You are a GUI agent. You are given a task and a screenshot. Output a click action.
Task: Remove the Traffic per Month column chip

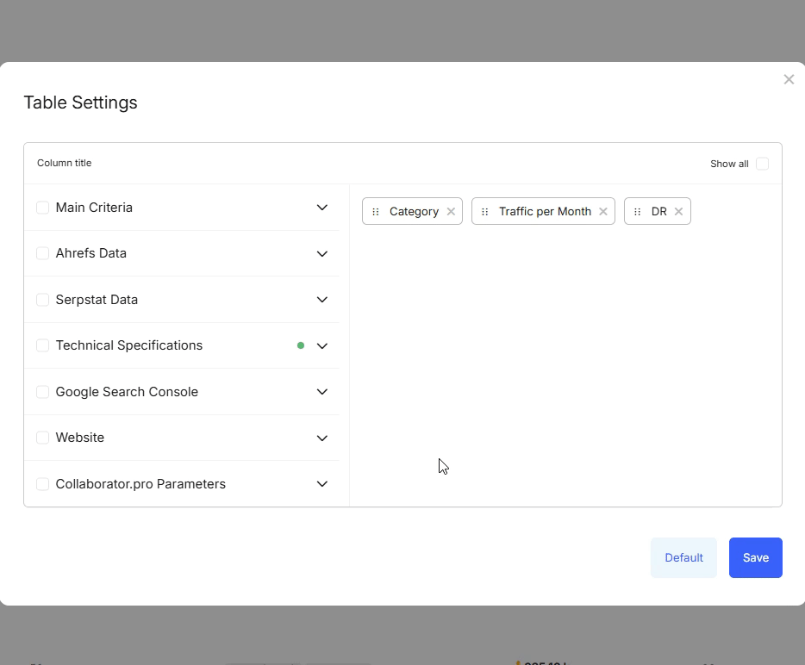[603, 211]
